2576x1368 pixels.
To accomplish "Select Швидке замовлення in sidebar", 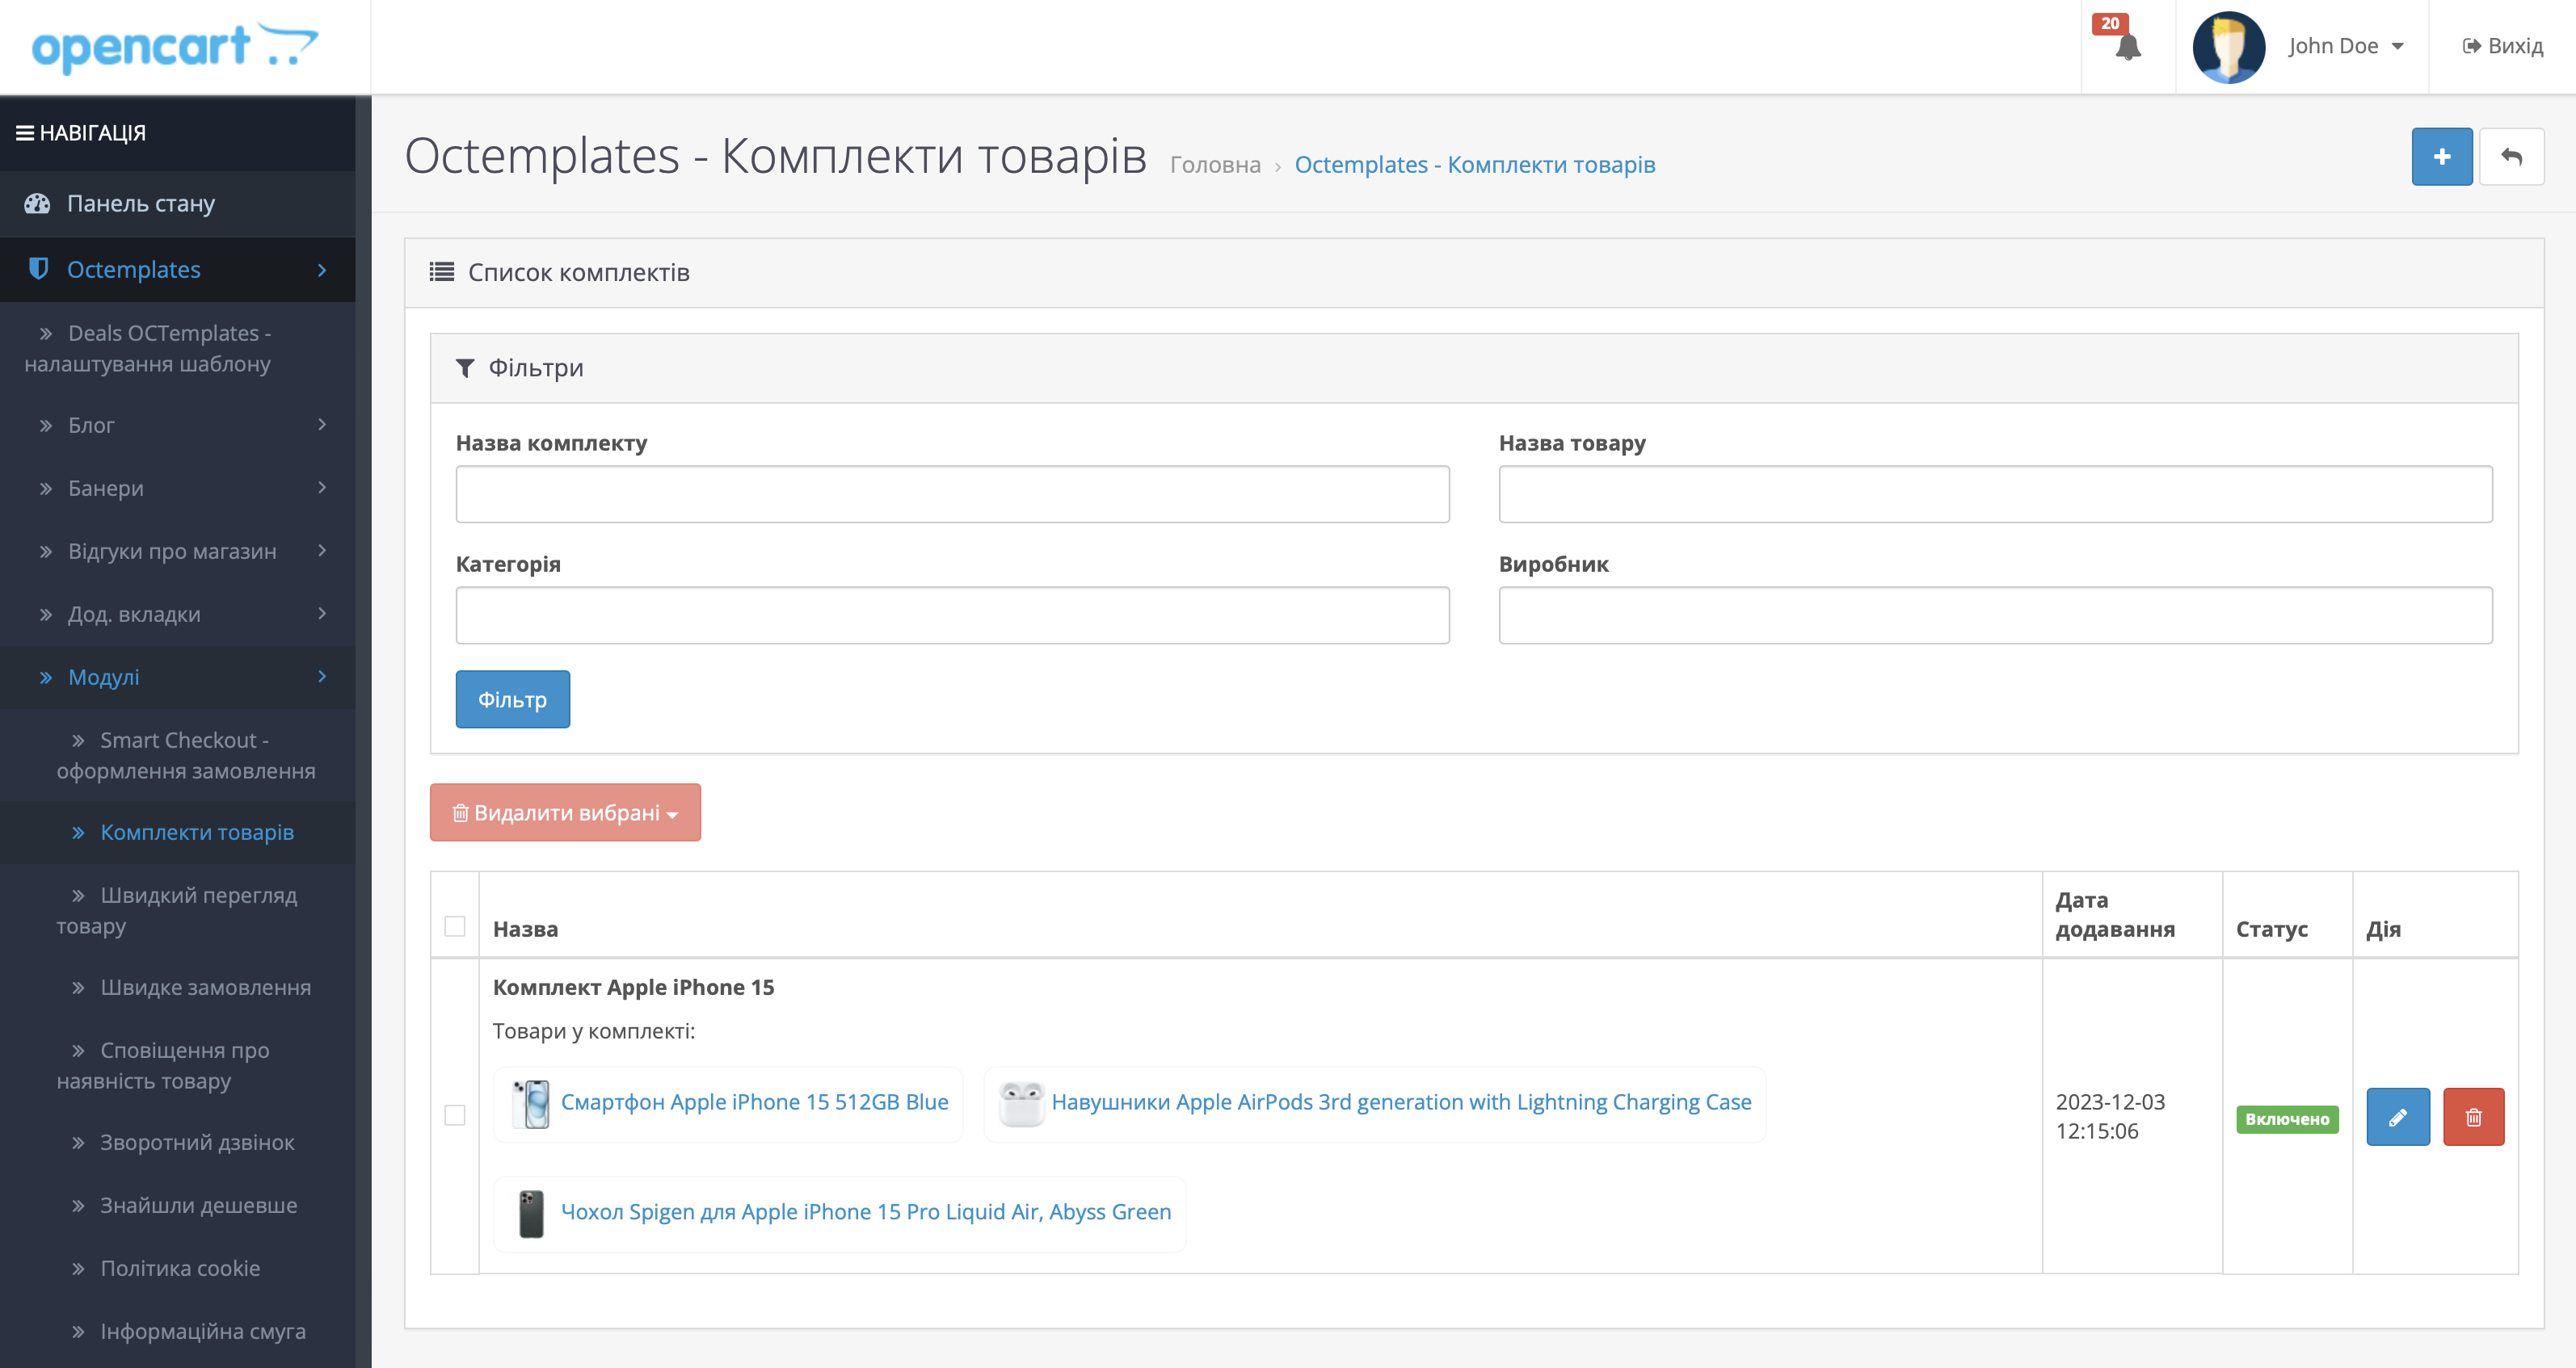I will click(x=205, y=988).
